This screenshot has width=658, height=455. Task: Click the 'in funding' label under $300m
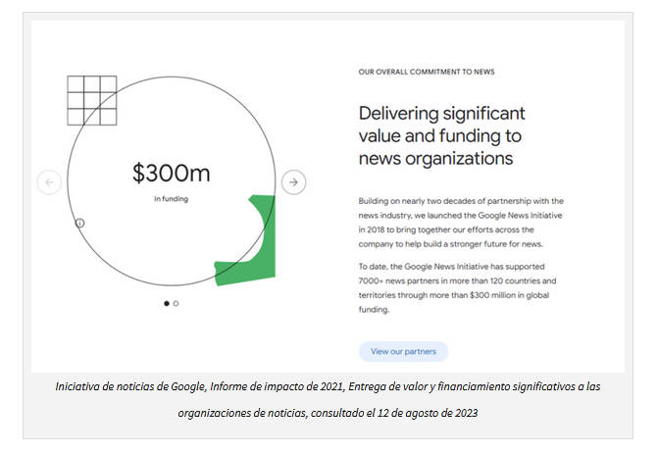[171, 199]
